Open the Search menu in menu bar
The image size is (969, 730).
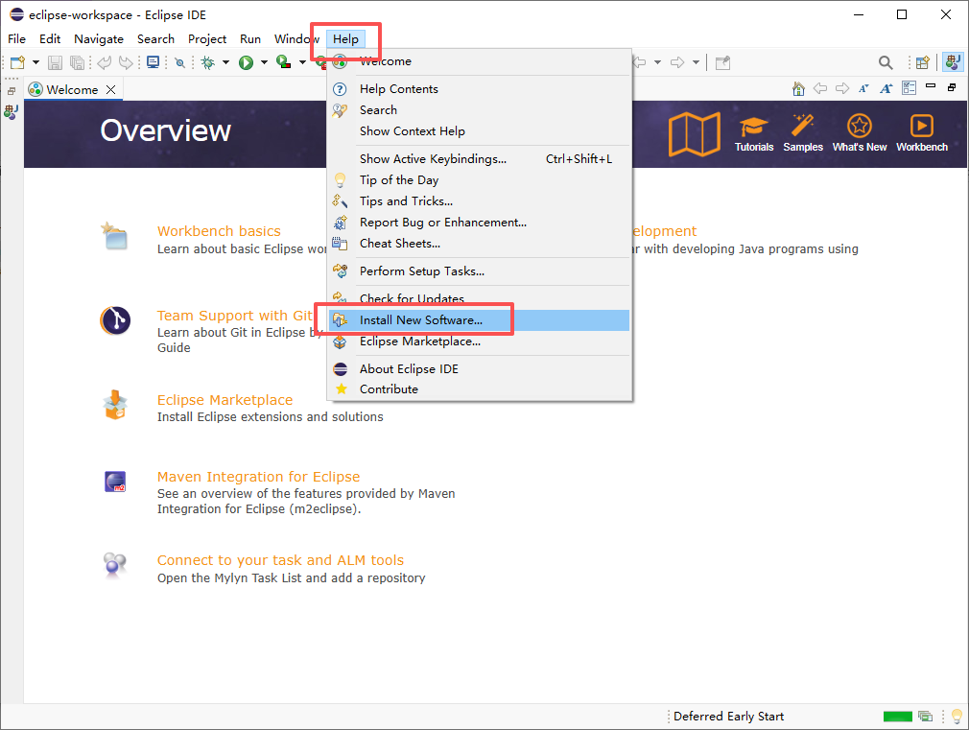(155, 39)
